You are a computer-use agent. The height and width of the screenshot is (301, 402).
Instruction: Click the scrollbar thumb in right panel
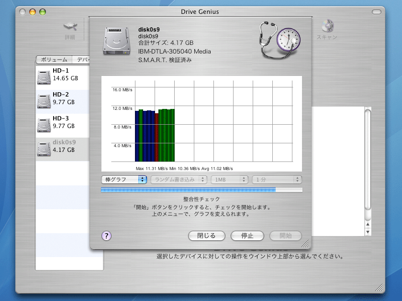pos(368,160)
